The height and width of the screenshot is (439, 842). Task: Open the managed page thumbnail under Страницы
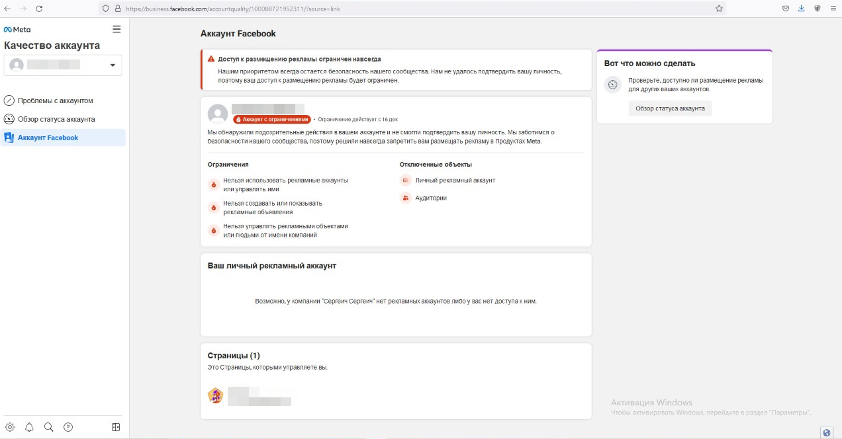215,395
